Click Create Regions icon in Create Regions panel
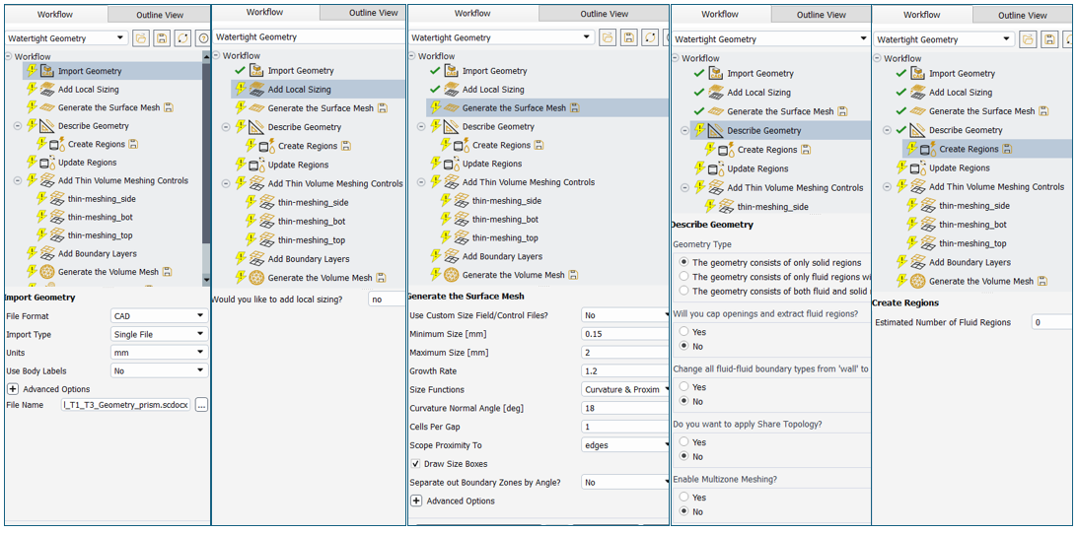The image size is (1078, 533). click(x=928, y=149)
